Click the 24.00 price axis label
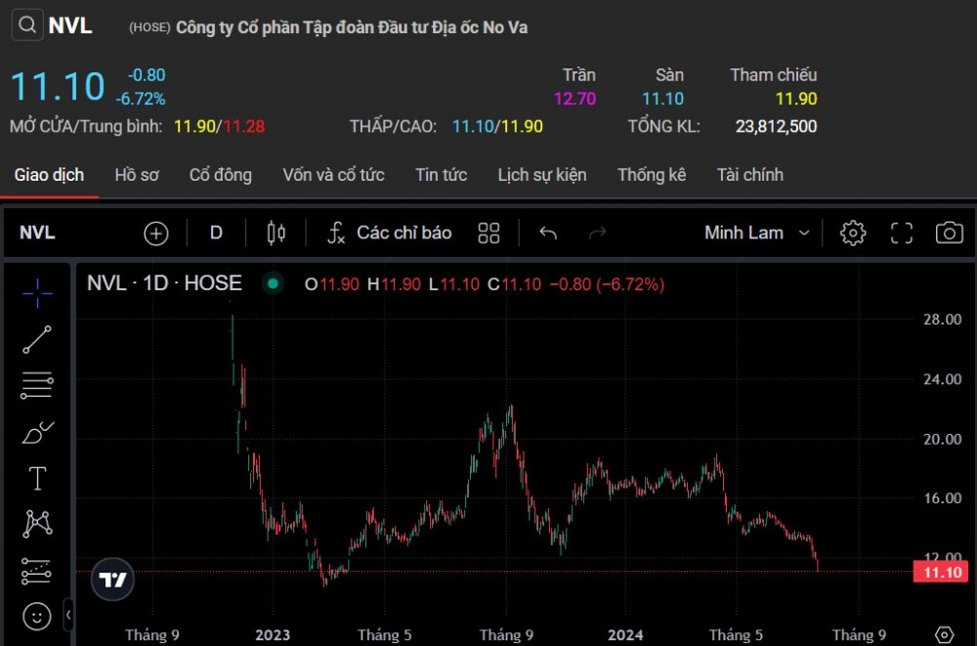The image size is (977, 646). pos(942,379)
